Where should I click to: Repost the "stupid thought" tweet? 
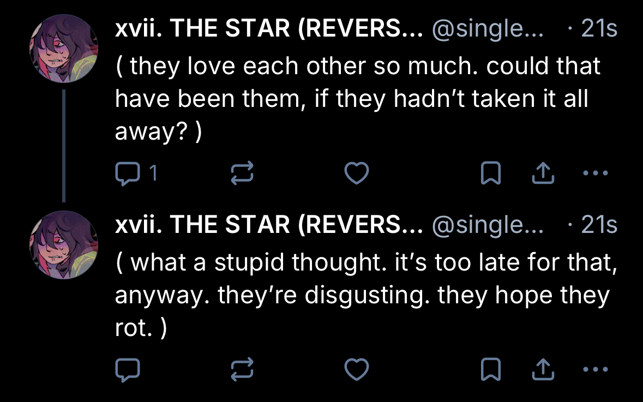[x=242, y=370]
